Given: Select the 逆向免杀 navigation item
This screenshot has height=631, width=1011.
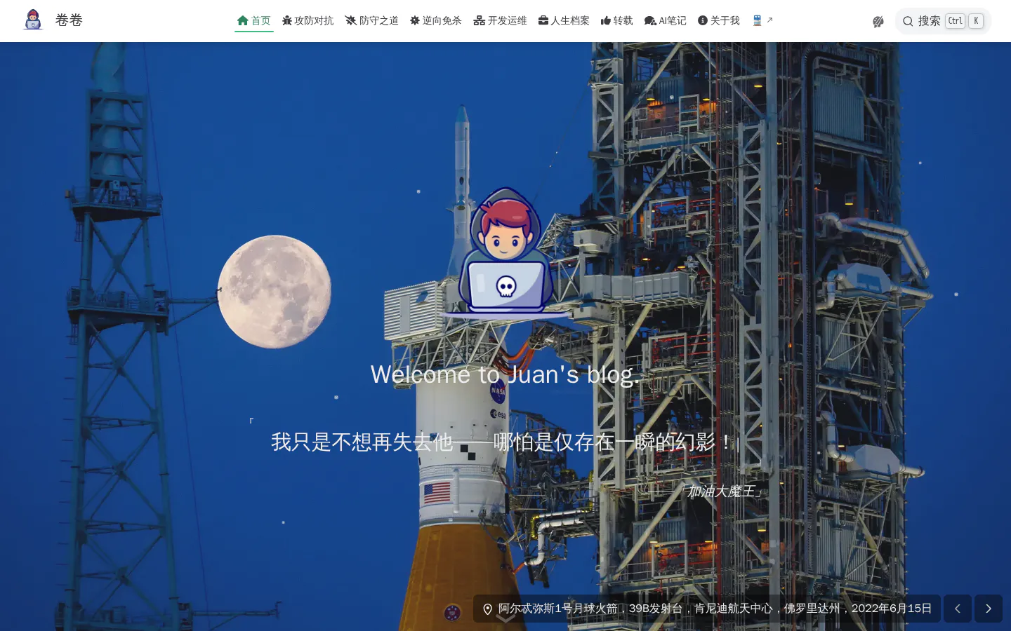Looking at the screenshot, I should click(x=436, y=20).
